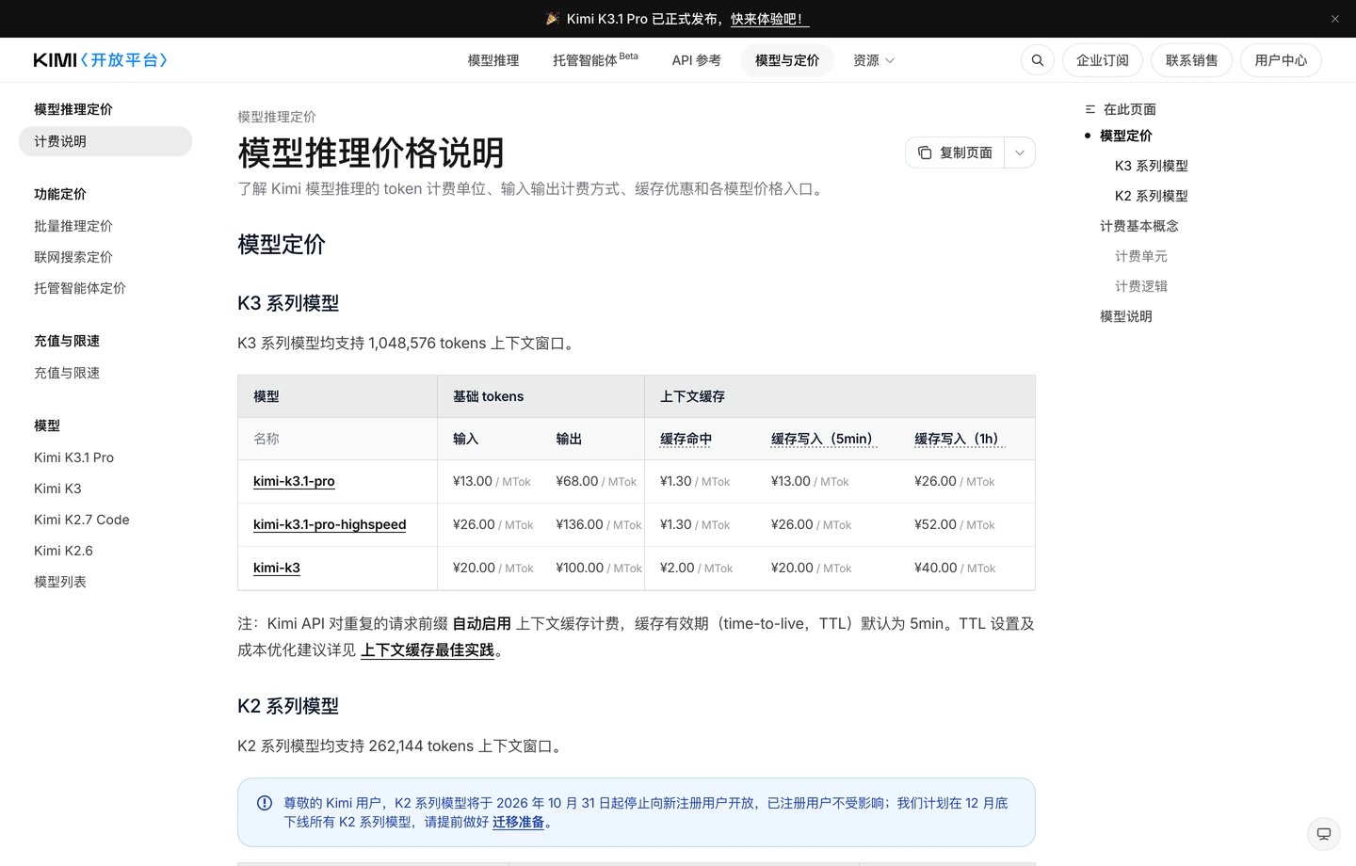The width and height of the screenshot is (1356, 866).
Task: Open Kimi K2.6 in the sidebar
Action: click(x=63, y=551)
